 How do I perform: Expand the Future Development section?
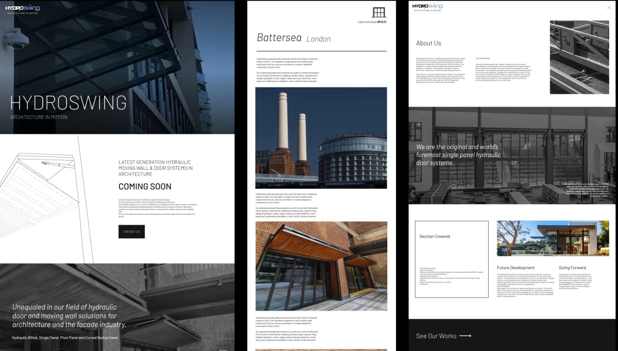coord(516,267)
